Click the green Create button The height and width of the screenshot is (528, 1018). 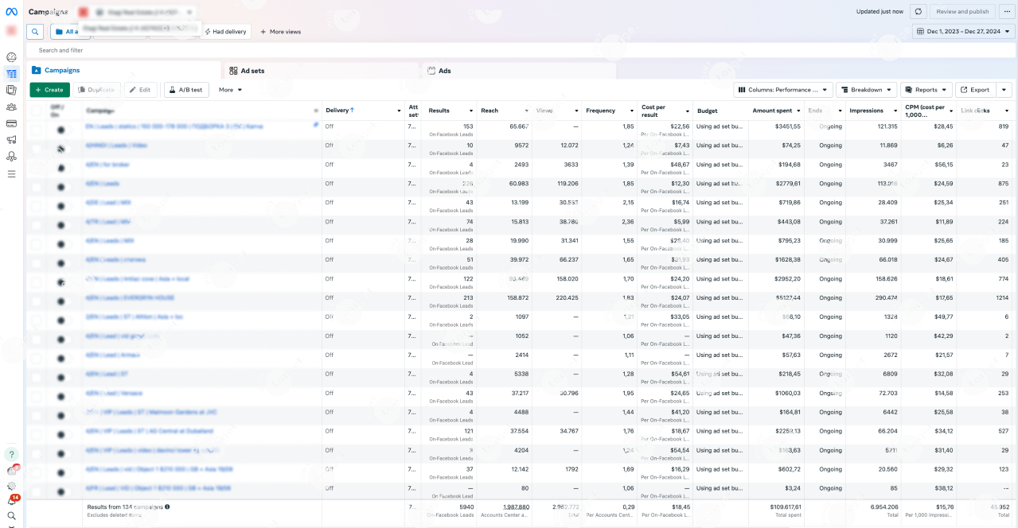pos(49,90)
